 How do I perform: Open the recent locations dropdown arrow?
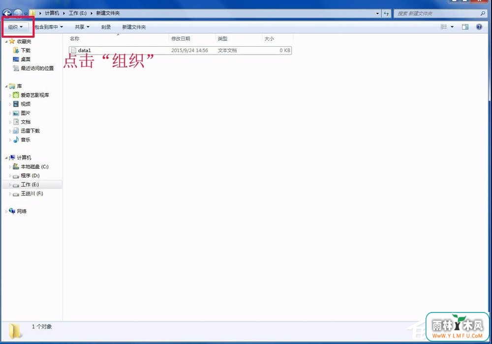tap(26, 14)
